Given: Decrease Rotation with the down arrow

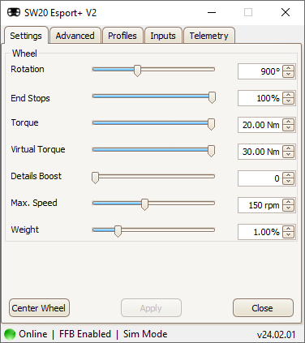Looking at the screenshot, I should pyautogui.click(x=289, y=75).
